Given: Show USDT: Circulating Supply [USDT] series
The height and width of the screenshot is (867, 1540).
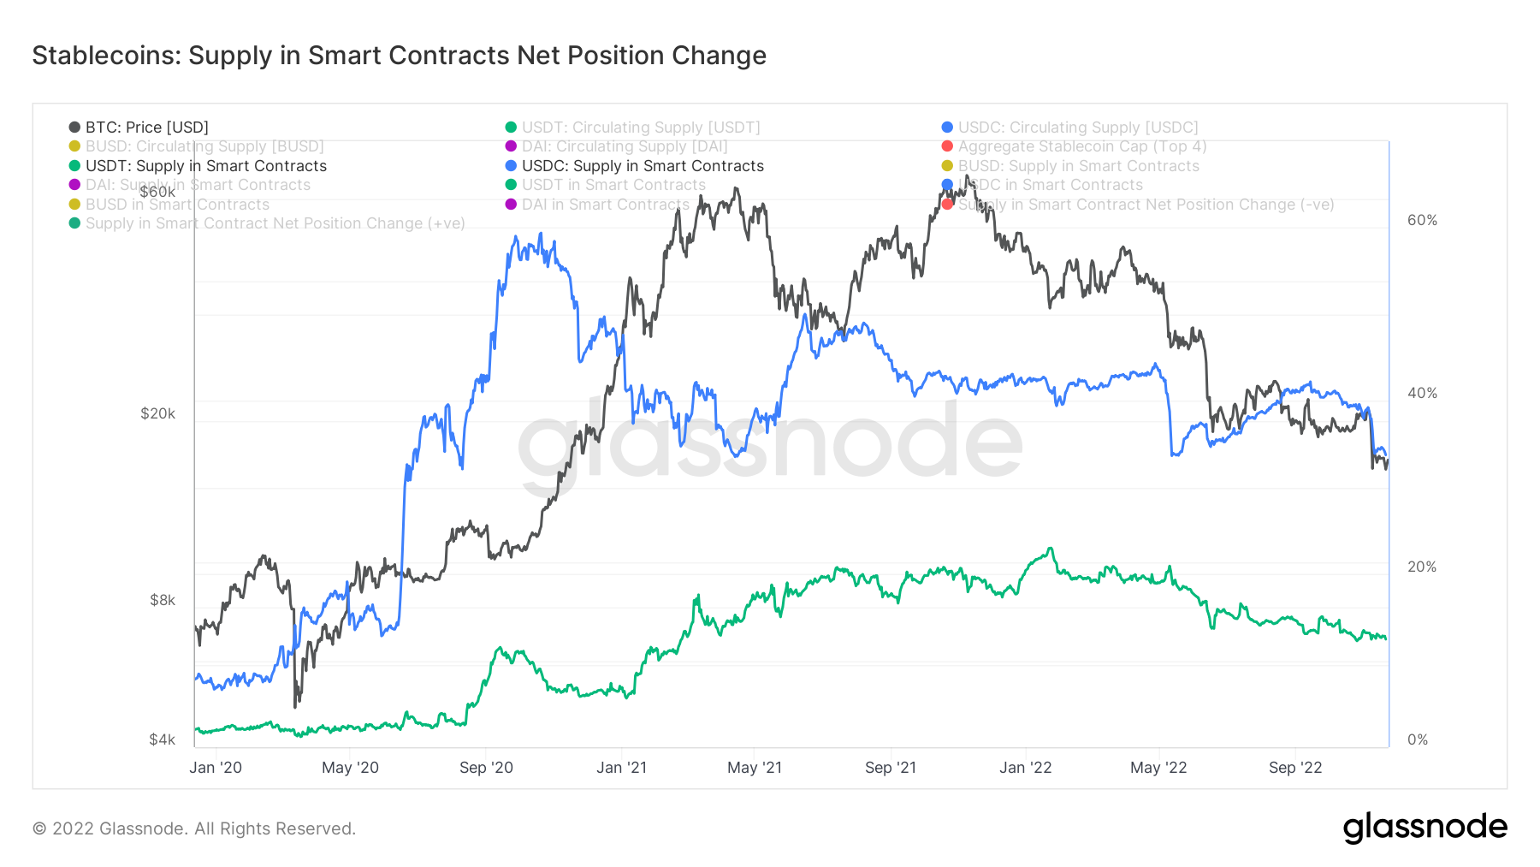Looking at the screenshot, I should pos(632,128).
